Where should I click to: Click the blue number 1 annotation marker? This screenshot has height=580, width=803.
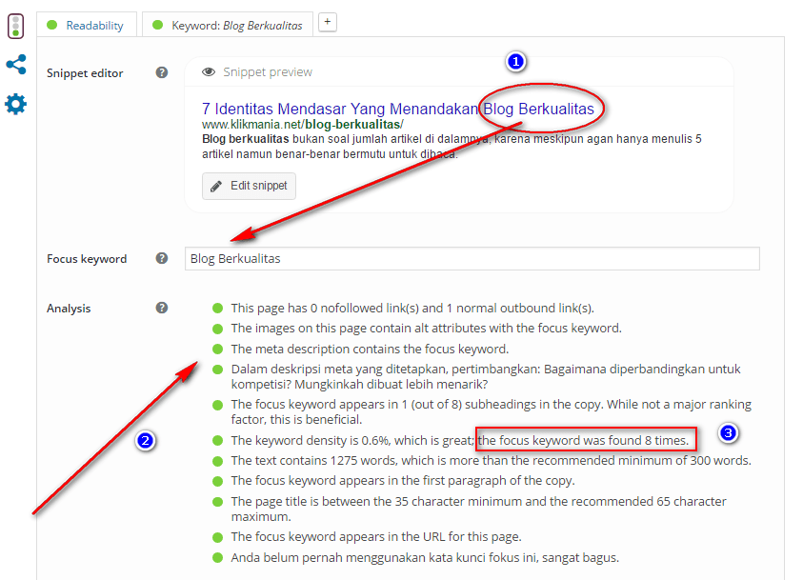[x=515, y=61]
